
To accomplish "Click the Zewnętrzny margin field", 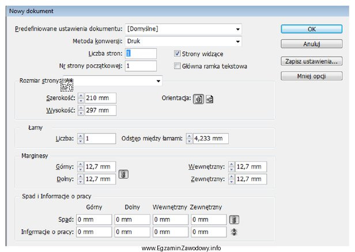I will tap(251, 179).
